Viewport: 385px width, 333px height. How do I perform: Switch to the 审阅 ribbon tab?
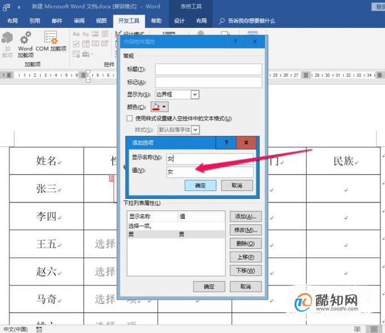[x=79, y=21]
